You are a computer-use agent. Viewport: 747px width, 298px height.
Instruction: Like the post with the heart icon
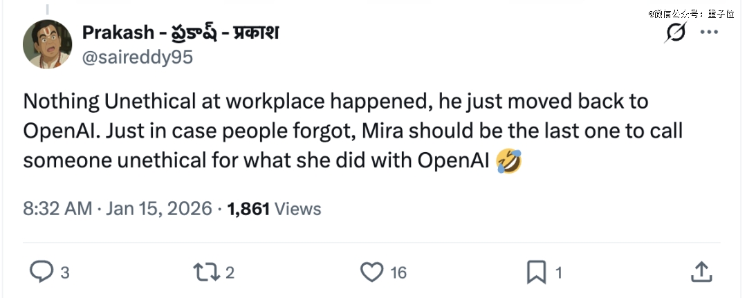[373, 272]
